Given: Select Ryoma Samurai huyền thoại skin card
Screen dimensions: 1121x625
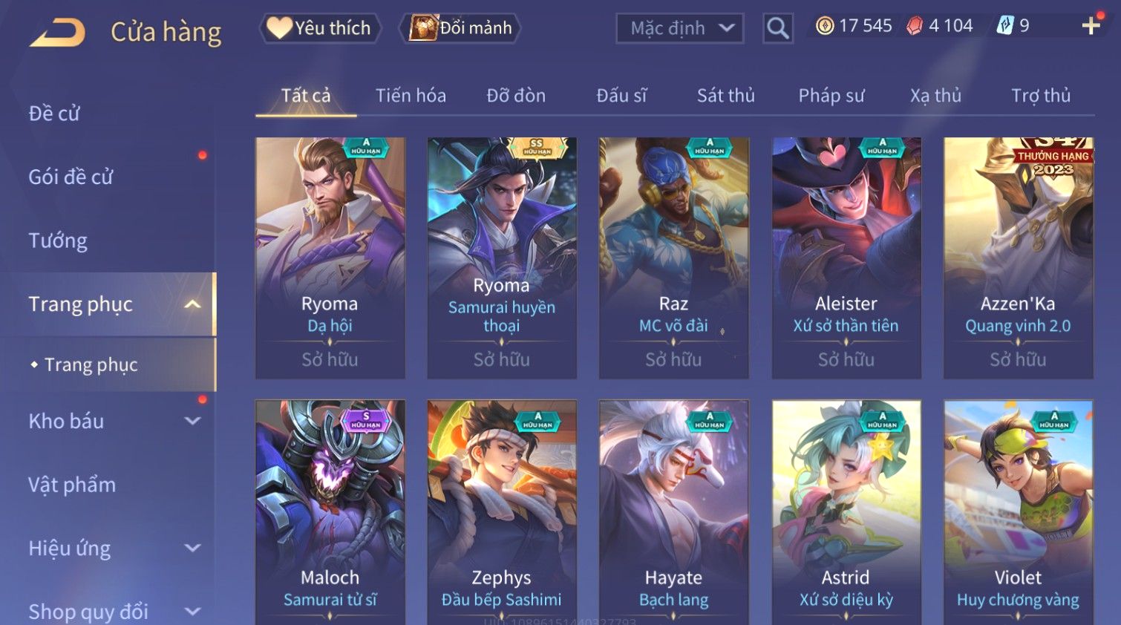Looking at the screenshot, I should pos(502,258).
